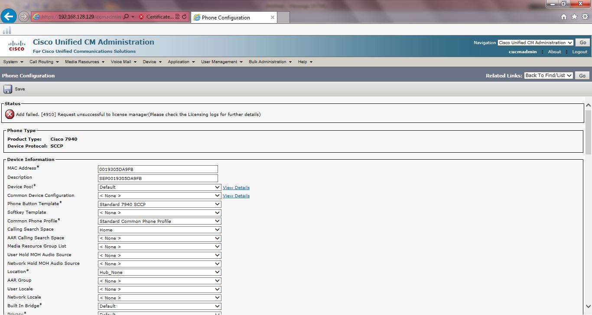This screenshot has height=315, width=592.
Task: Click the Logout link
Action: pyautogui.click(x=580, y=51)
